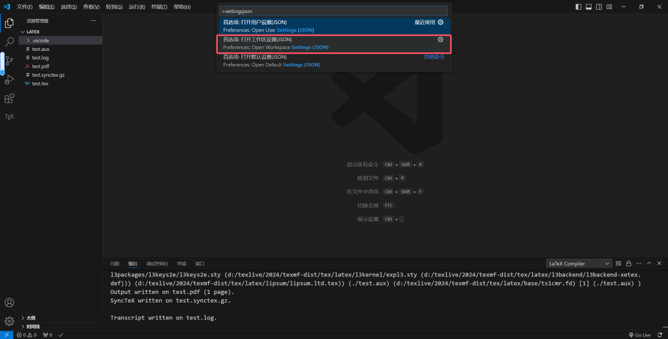This screenshot has height=339, width=668.
Task: Open the 文件(F) menu
Action: (x=24, y=7)
